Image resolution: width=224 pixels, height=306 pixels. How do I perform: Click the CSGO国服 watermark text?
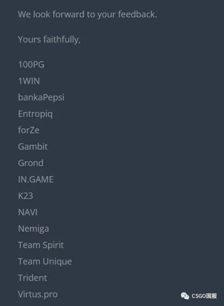(204, 296)
